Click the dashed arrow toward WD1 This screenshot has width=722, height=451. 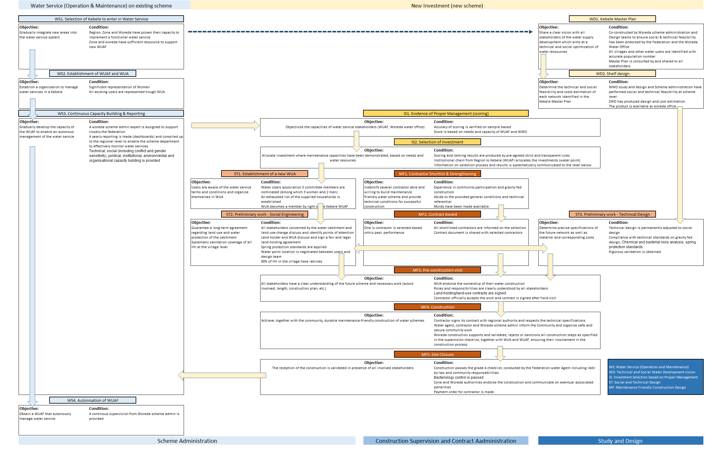coord(360,32)
